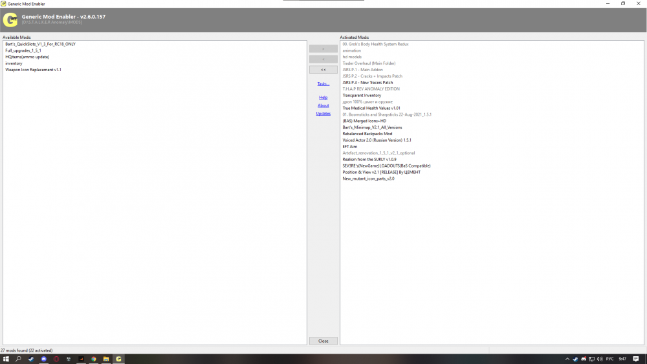Click the title bar application icon
Screen dimensions: 647x364
[3, 4]
